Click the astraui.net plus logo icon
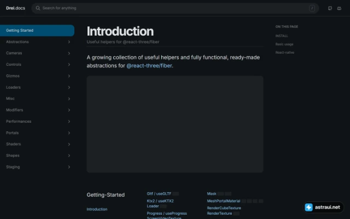The width and height of the screenshot is (350, 219). pos(308,207)
